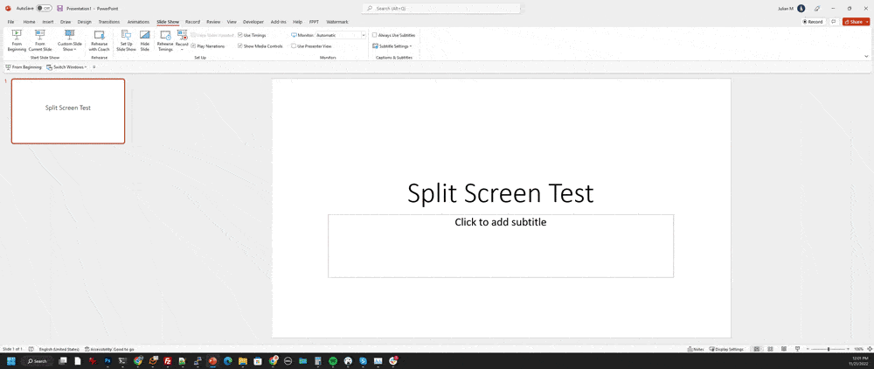Viewport: 874px width, 369px height.
Task: Start slideshow From Beginning in ribbon
Action: coord(17,40)
